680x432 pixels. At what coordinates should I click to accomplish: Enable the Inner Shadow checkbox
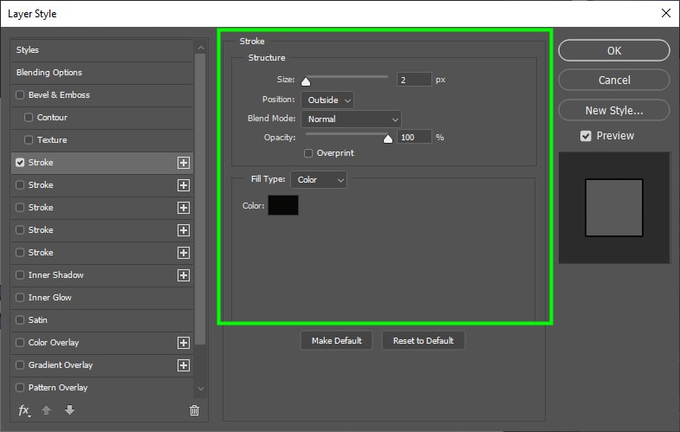(20, 274)
